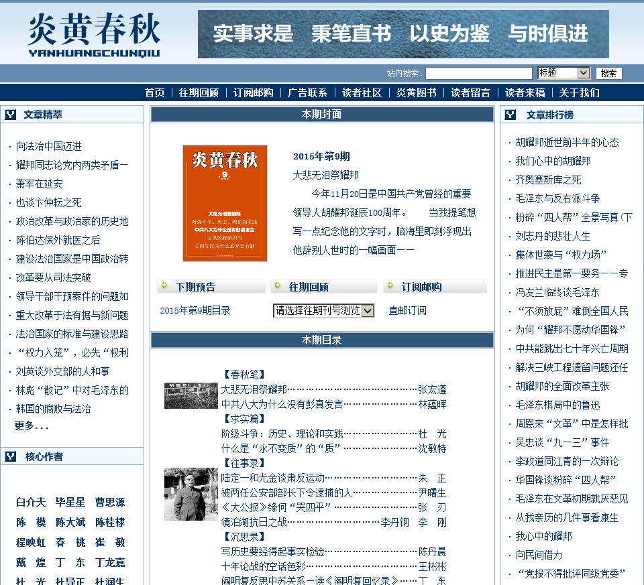The height and width of the screenshot is (585, 644).
Task: Open ranked article 我们心中的胡耀邦
Action: pyautogui.click(x=553, y=161)
